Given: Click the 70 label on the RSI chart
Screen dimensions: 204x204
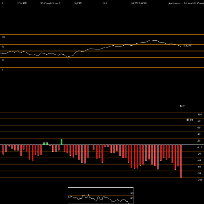Looking at the screenshot, I should tap(3, 47).
